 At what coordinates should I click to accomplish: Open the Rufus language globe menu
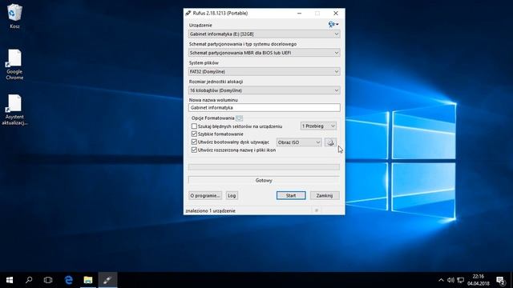(333, 24)
